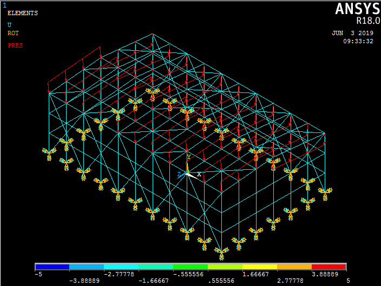
Task: Click the ANSYS logo text
Action: [357, 9]
